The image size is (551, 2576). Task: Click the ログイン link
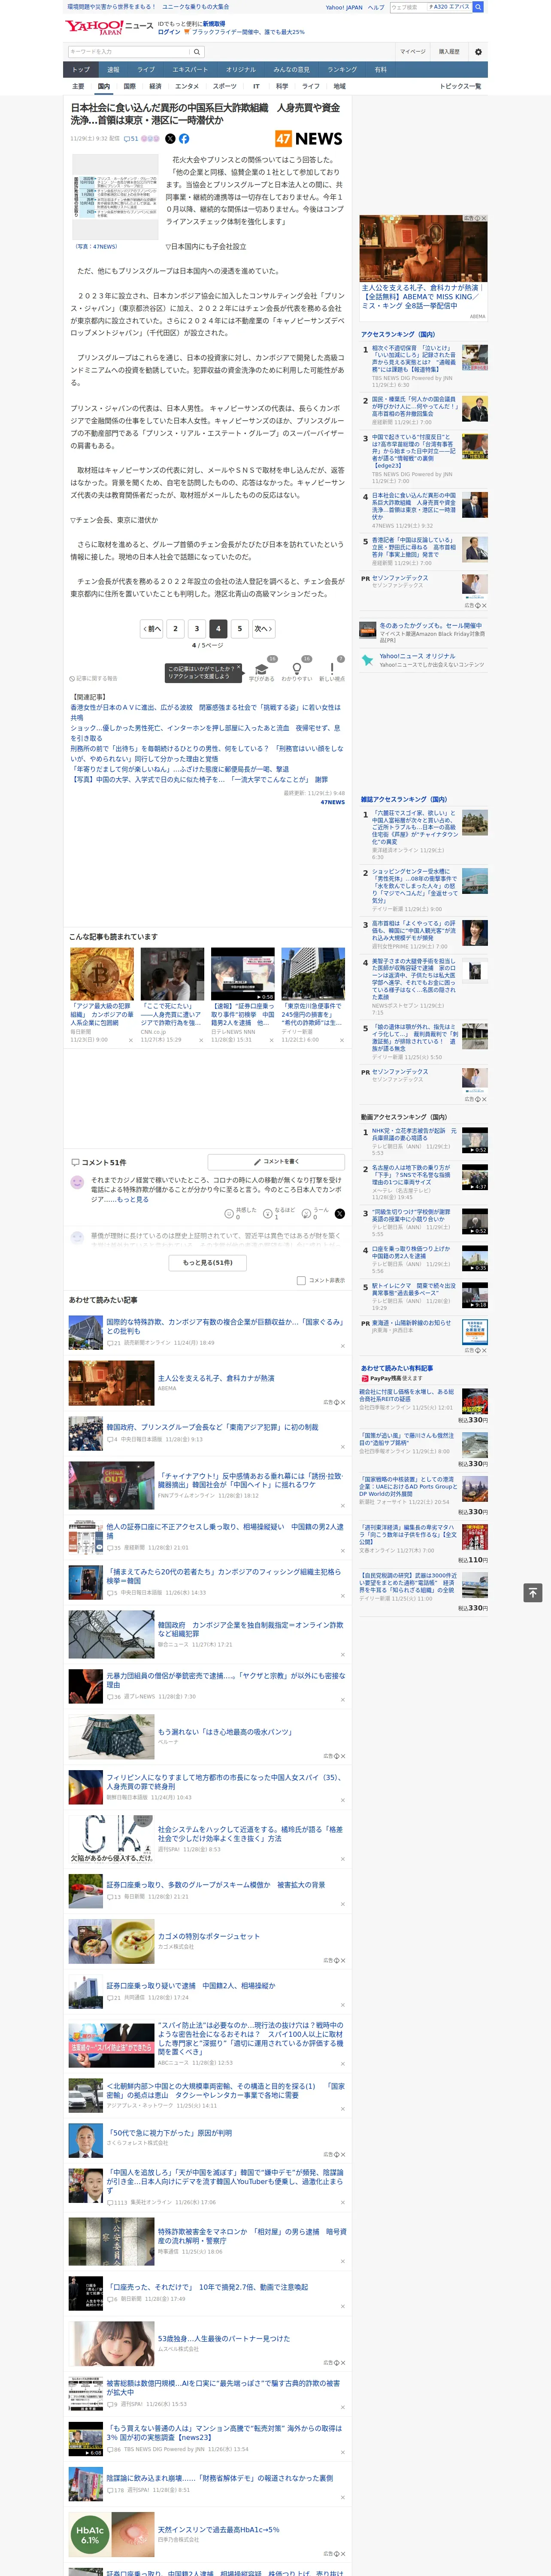coord(169,32)
